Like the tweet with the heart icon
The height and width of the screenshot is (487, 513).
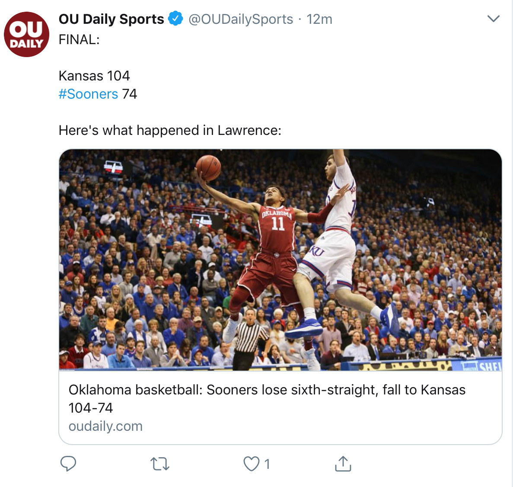coord(252,464)
